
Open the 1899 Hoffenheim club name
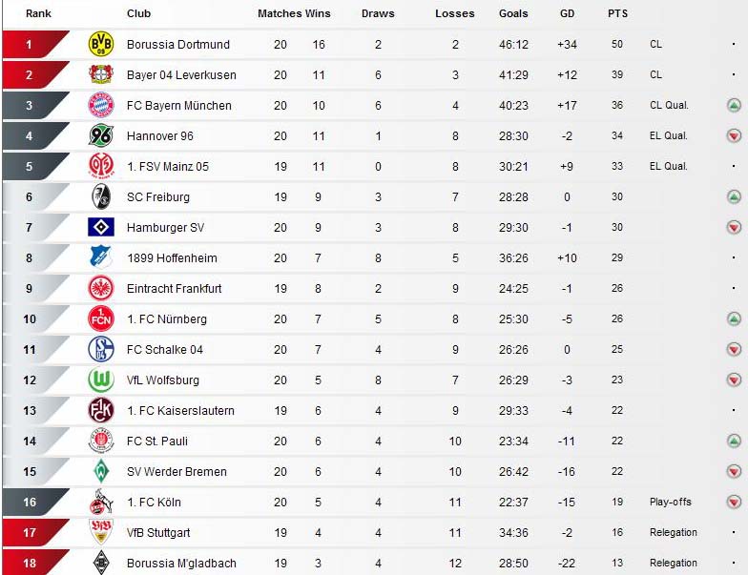[x=172, y=257]
